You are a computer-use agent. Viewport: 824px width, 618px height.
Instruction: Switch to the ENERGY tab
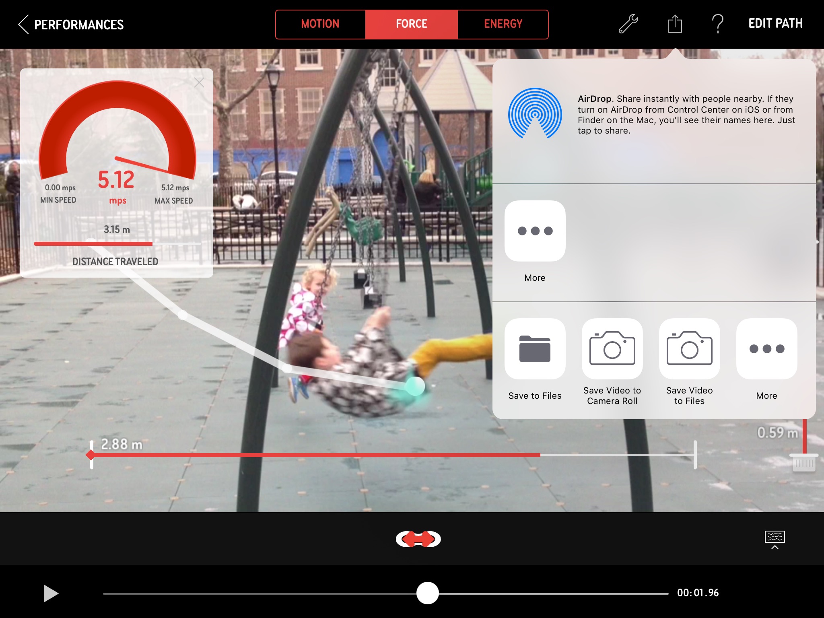click(503, 24)
